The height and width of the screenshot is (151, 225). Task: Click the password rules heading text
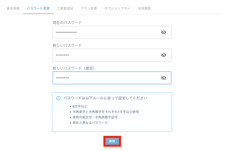click(105, 98)
